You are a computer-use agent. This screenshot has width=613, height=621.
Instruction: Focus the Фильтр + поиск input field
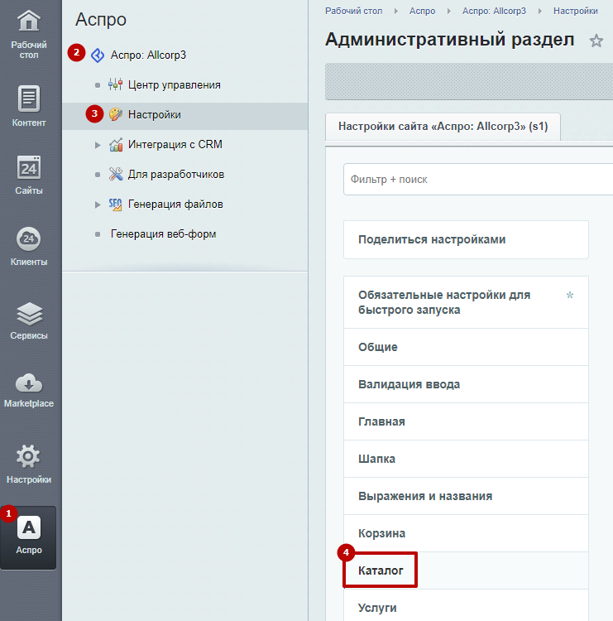pyautogui.click(x=478, y=180)
